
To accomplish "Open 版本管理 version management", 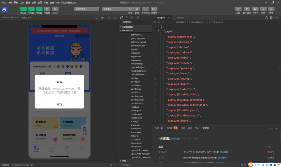I will point(247,9).
